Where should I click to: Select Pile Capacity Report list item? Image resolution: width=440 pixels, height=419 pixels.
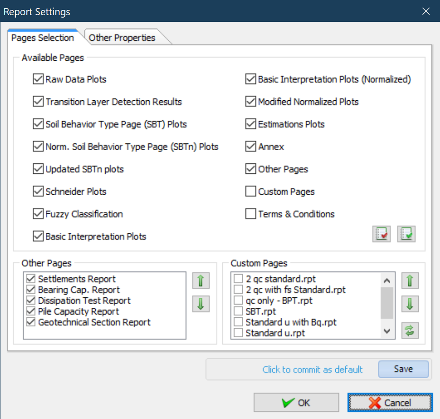[79, 312]
